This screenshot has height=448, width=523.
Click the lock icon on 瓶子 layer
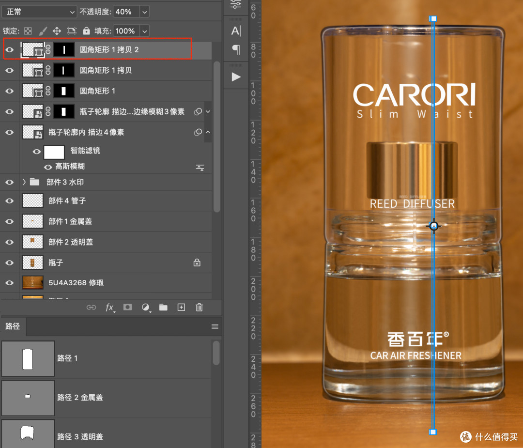pyautogui.click(x=197, y=263)
